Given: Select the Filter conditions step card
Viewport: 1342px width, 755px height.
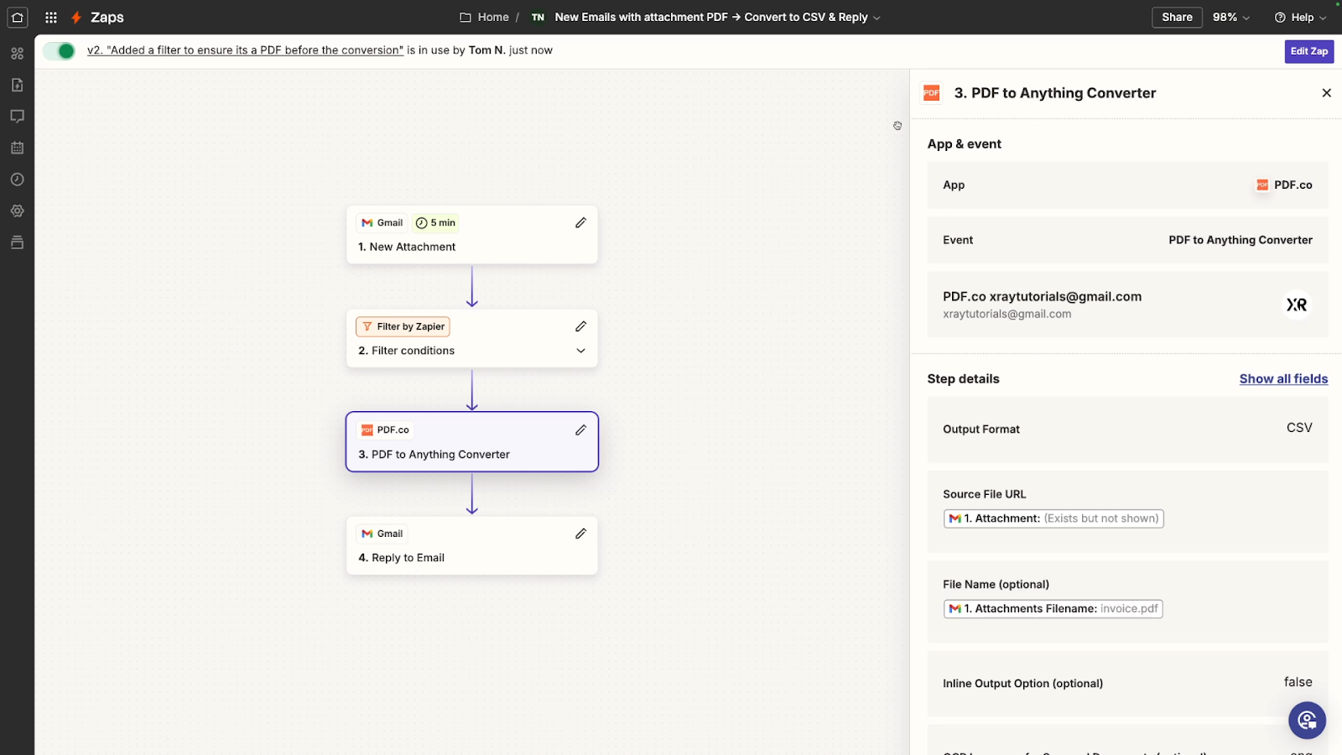Looking at the screenshot, I should [472, 338].
